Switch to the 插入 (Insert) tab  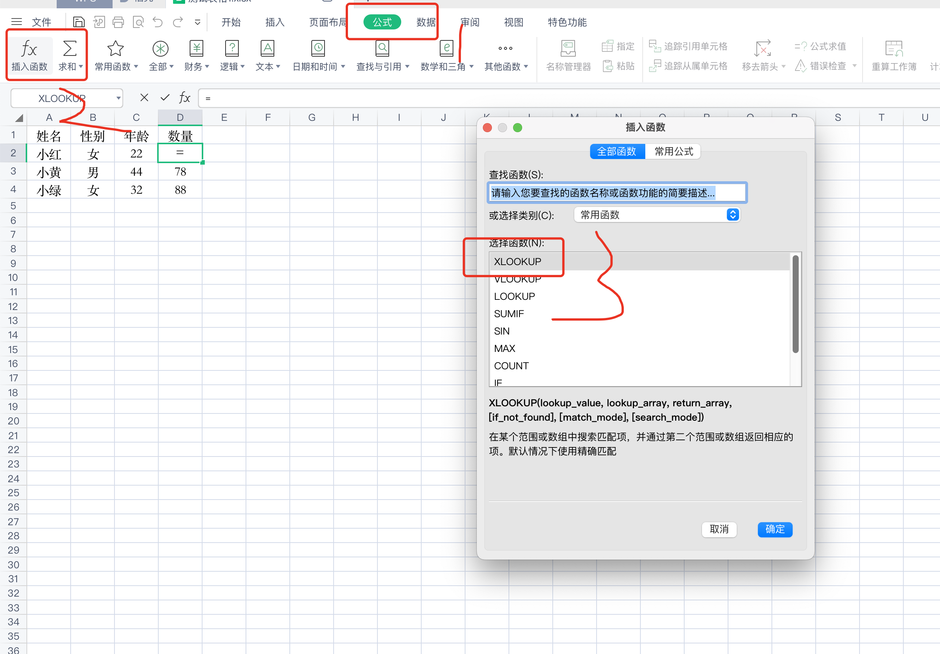point(275,22)
